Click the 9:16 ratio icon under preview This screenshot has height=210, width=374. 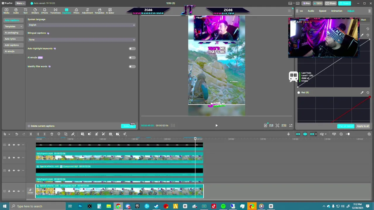[x=284, y=125]
